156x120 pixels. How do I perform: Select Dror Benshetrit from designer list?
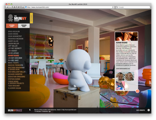15,36
